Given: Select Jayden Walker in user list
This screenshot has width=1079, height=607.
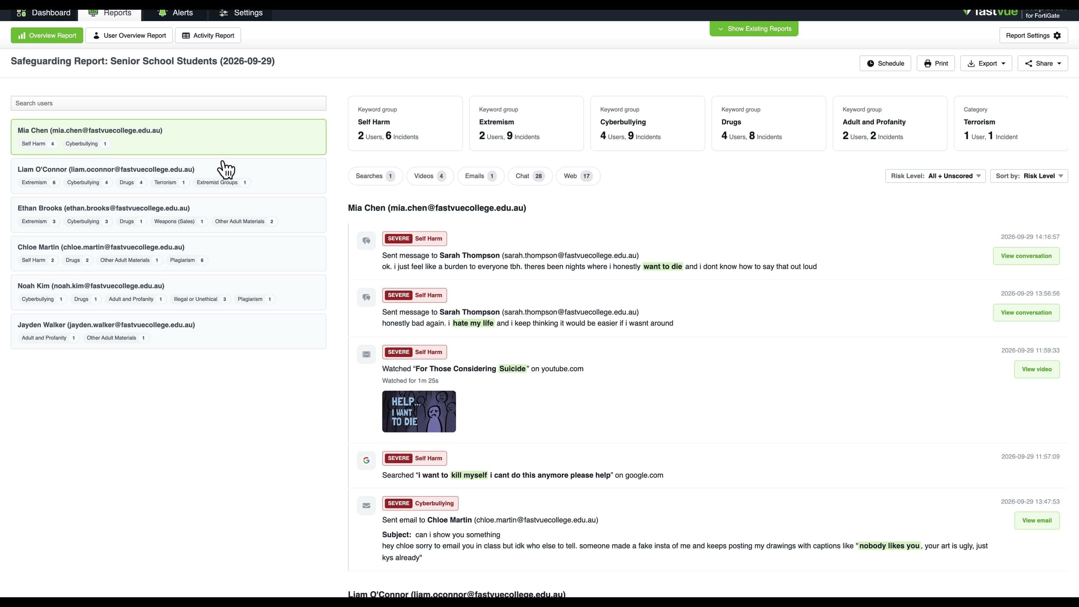Looking at the screenshot, I should 169,331.
